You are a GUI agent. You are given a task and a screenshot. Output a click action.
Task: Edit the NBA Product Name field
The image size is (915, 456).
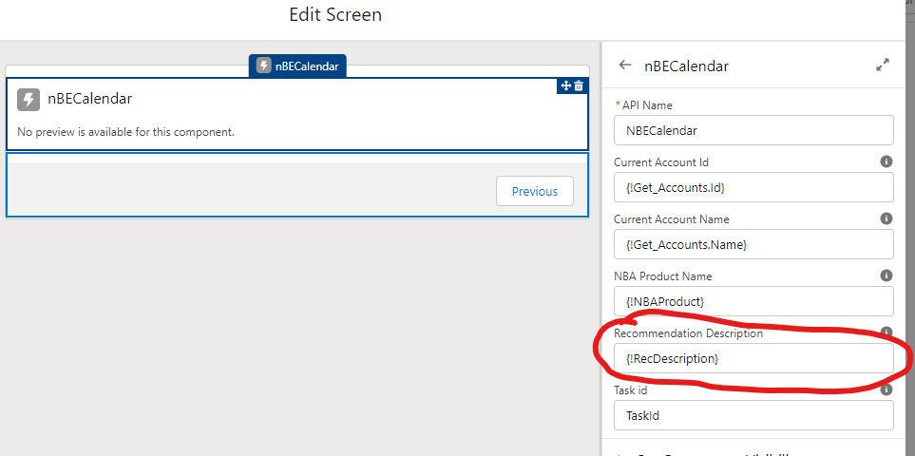click(x=753, y=301)
